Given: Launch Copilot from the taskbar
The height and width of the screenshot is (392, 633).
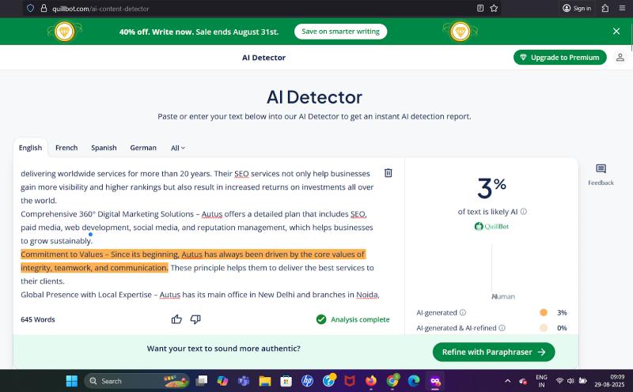Looking at the screenshot, I should click(222, 381).
